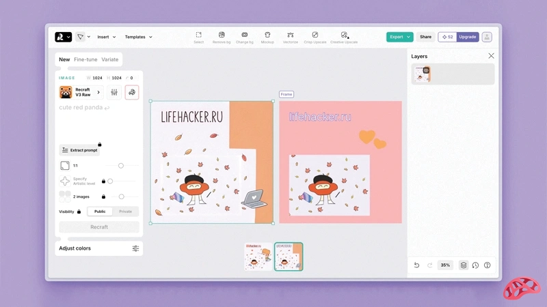This screenshot has width=547, height=307.
Task: Select the LIFEHACKER.RU orange image on canvas
Action: [212, 162]
